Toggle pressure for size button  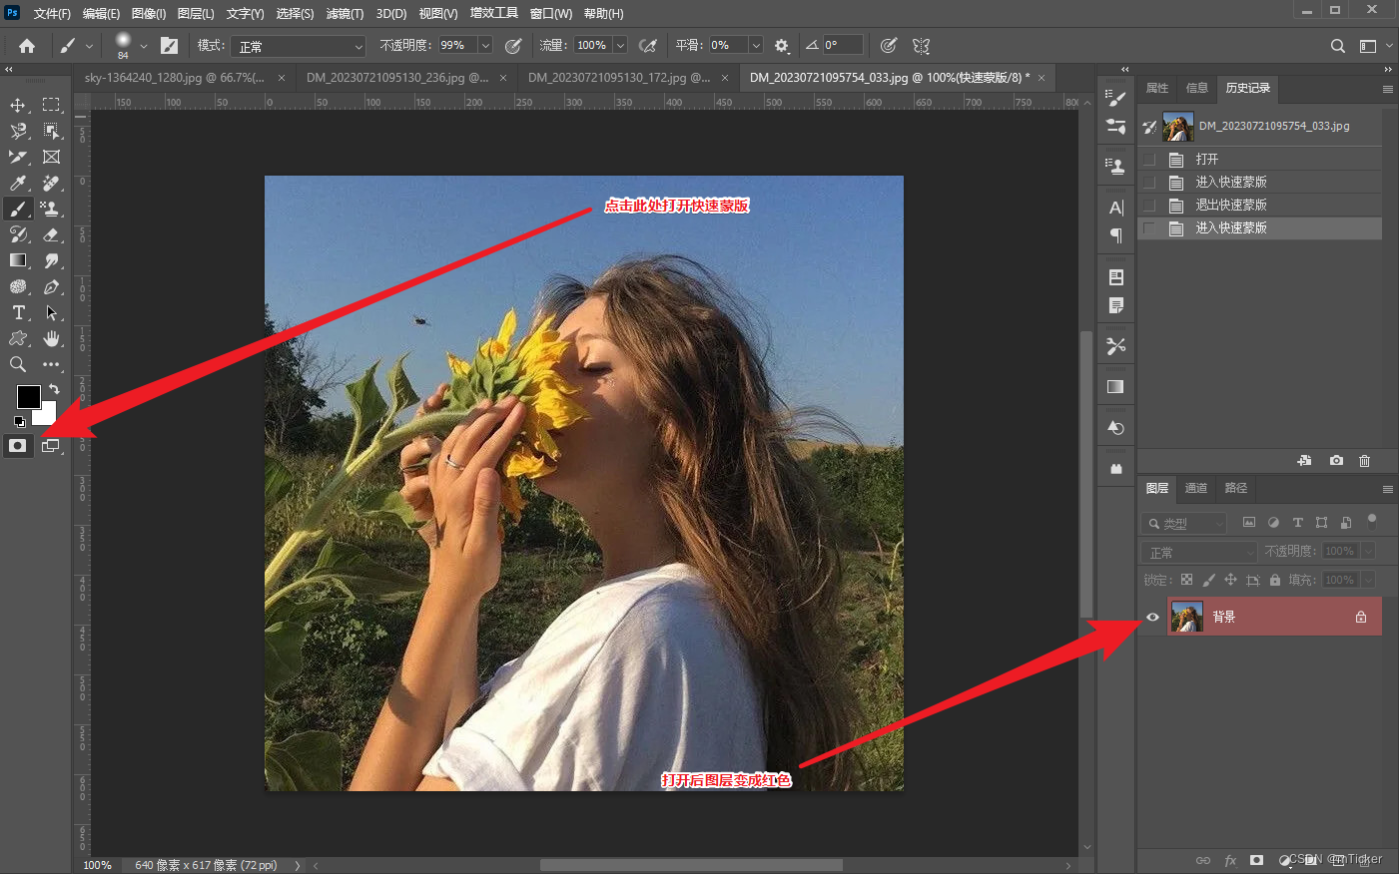point(888,46)
